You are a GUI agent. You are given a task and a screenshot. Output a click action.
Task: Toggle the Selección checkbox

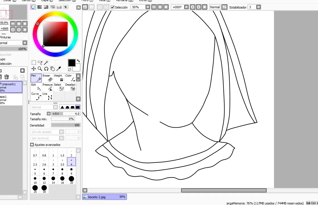tap(112, 7)
